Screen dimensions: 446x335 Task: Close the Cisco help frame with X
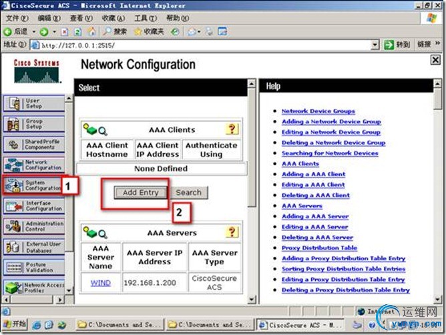435,60
